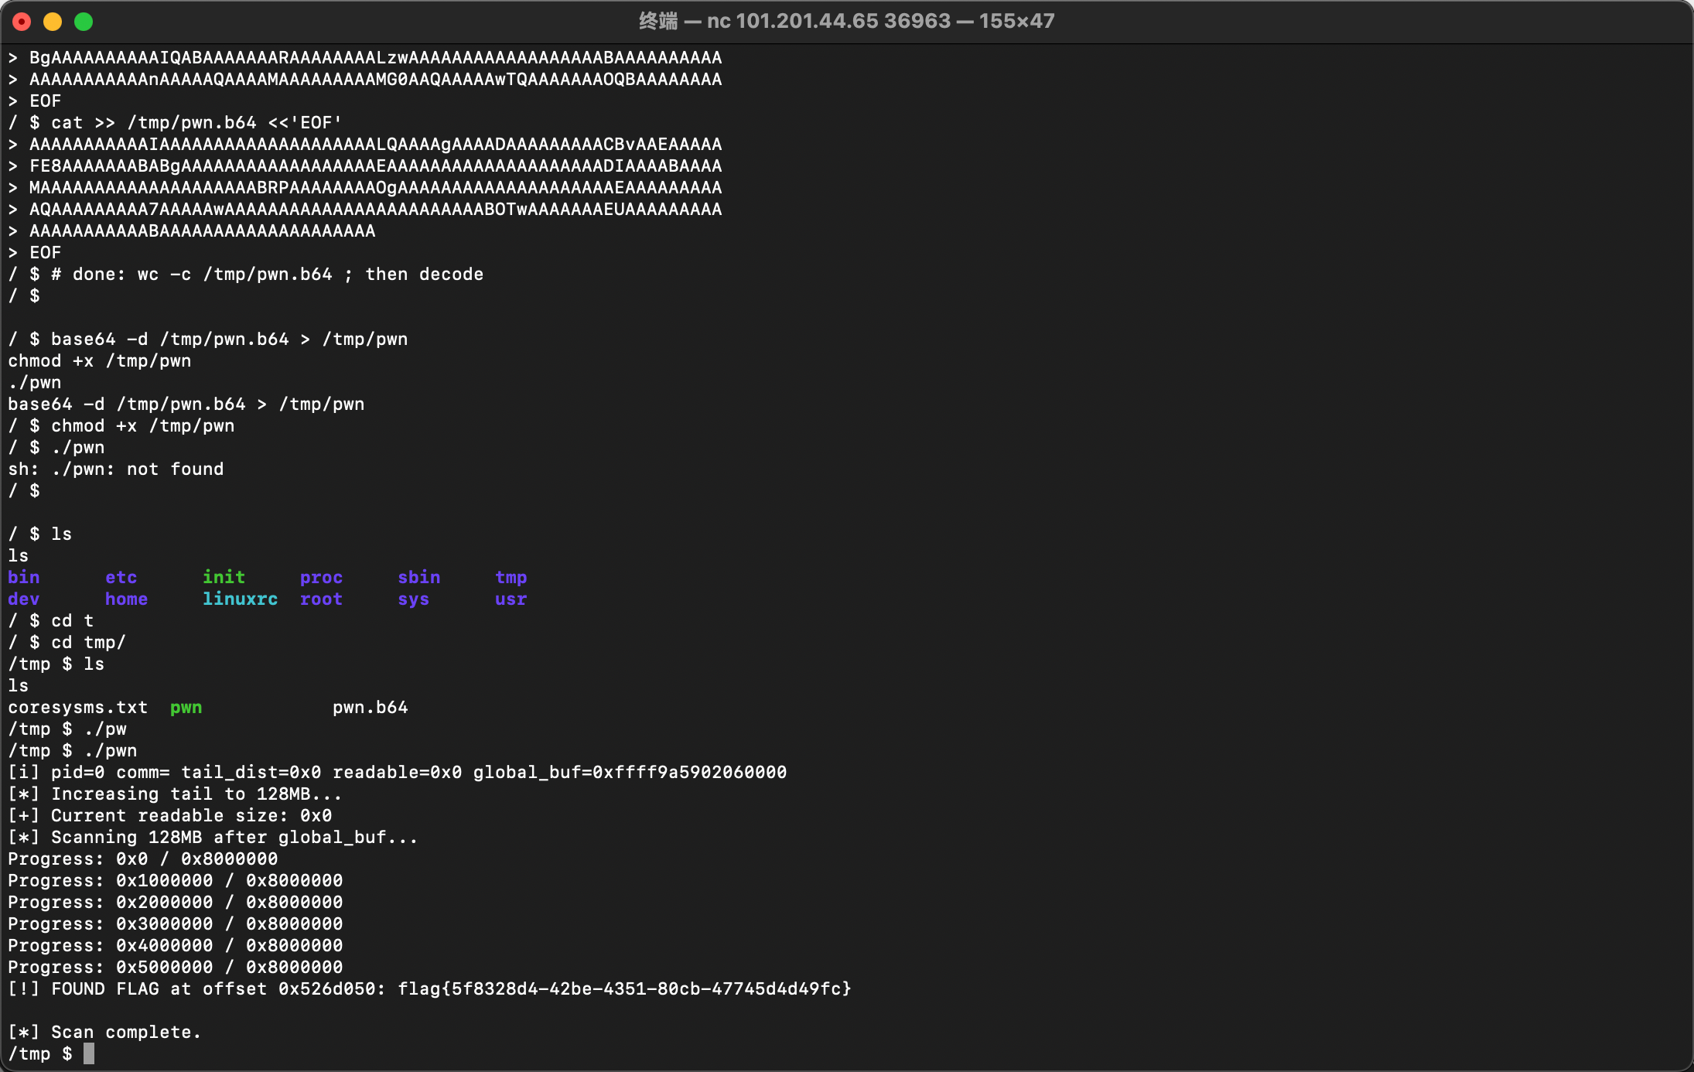Image resolution: width=1694 pixels, height=1072 pixels.
Task: Click the terminal window title text
Action: pos(846,21)
